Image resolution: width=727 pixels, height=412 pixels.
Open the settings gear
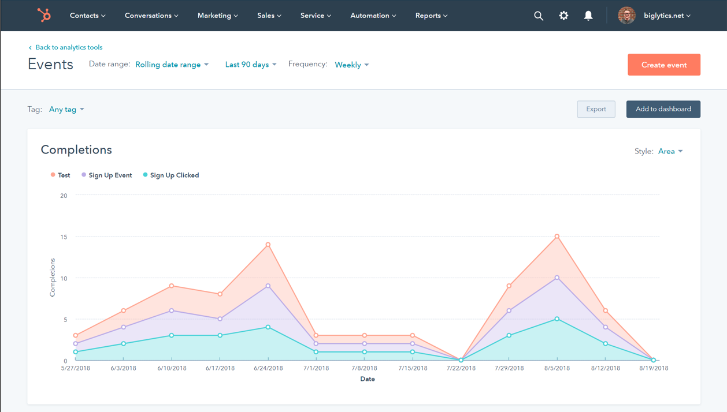(x=563, y=16)
